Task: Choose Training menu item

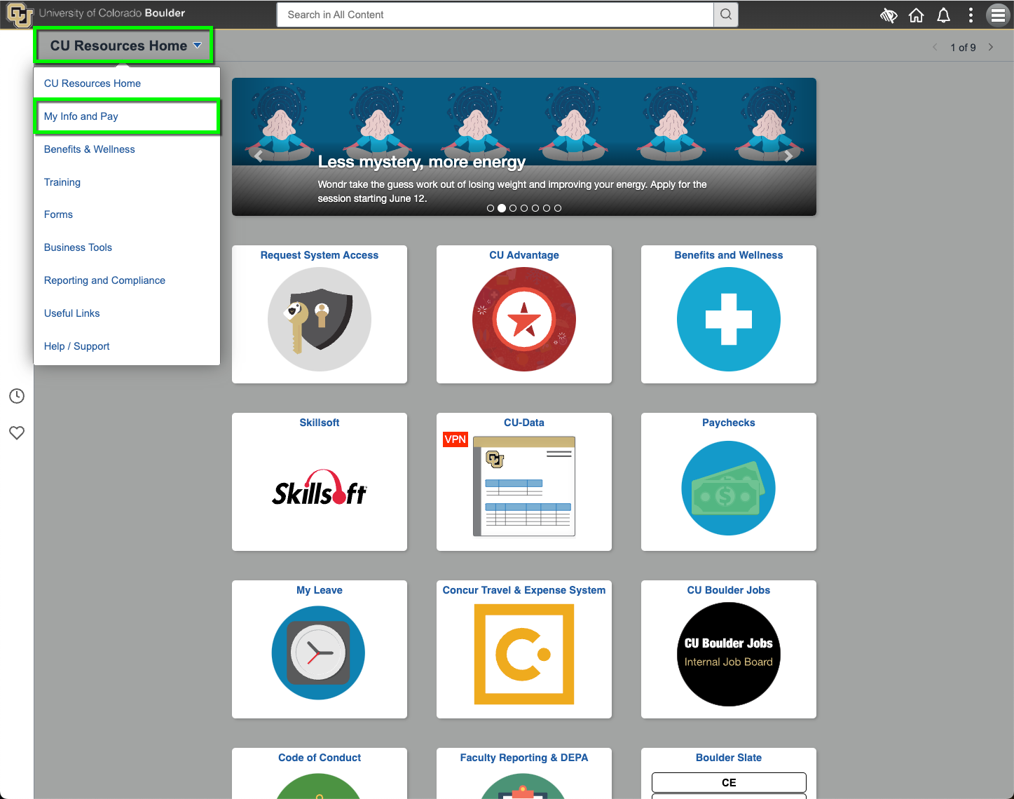Action: click(x=127, y=182)
